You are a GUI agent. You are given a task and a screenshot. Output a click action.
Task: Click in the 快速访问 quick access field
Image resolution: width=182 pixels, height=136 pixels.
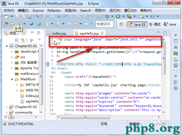point(104,24)
